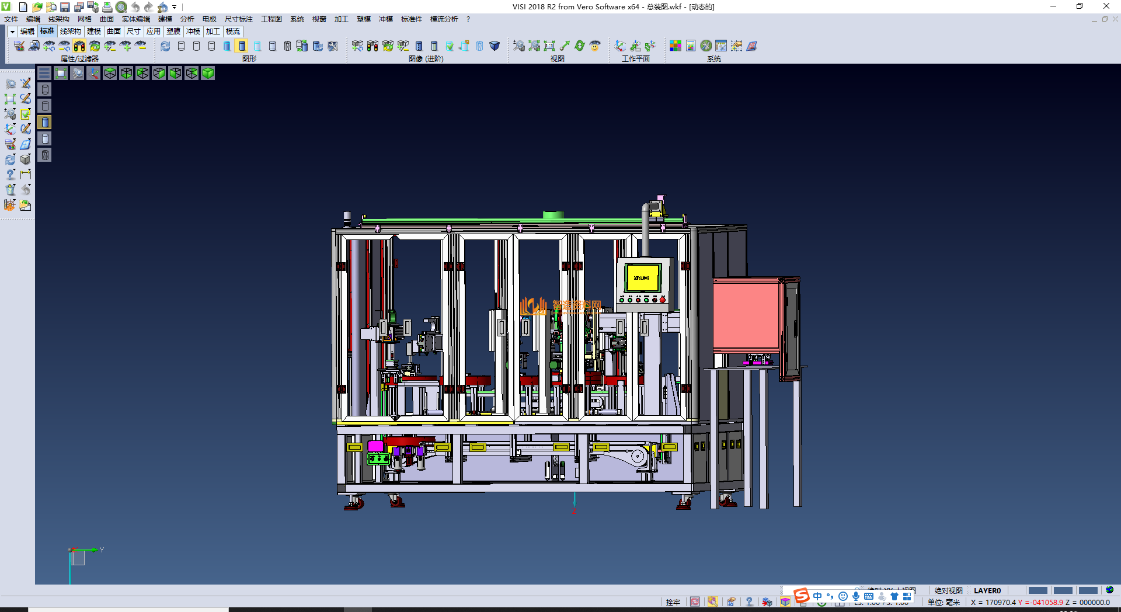The image size is (1121, 612).
Task: Click the dark blue shaded cube icon
Action: (495, 46)
